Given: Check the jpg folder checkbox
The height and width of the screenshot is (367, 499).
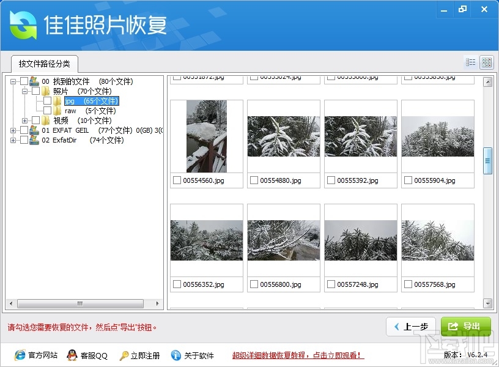Looking at the screenshot, I should 48,101.
